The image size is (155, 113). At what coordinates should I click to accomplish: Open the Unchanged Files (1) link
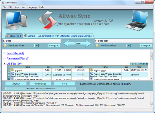click(18, 59)
